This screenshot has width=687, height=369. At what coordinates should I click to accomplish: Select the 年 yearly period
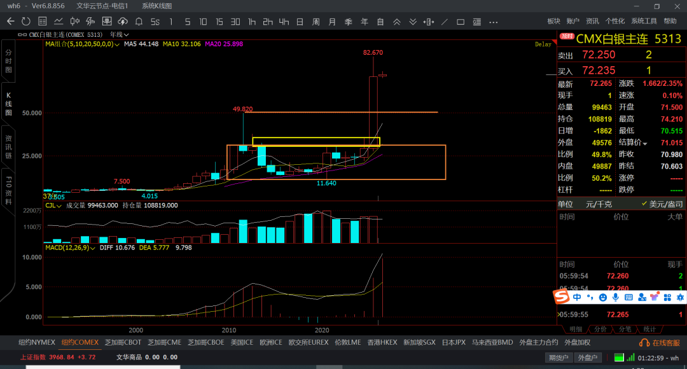coord(364,22)
